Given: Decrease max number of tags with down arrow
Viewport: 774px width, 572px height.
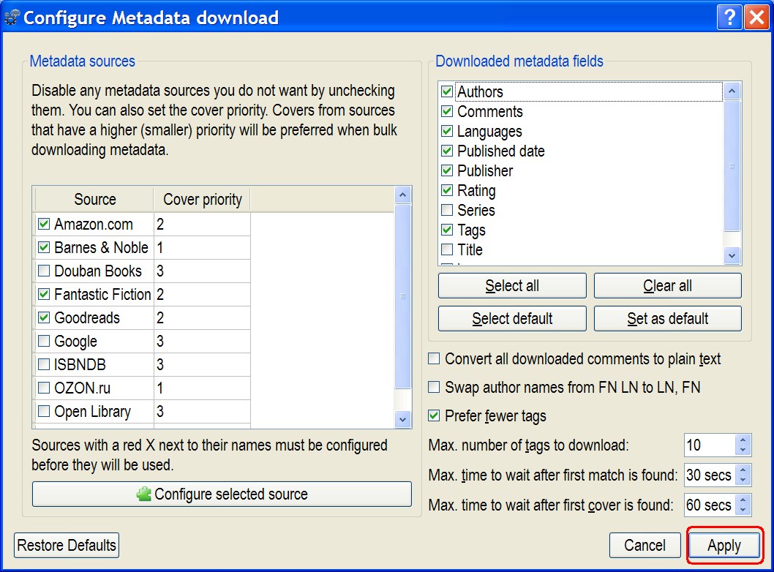Looking at the screenshot, I should click(743, 450).
